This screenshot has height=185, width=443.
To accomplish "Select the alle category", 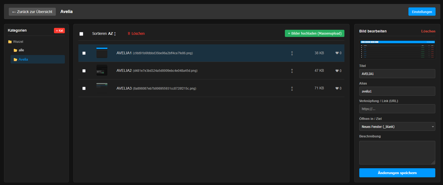I will pyautogui.click(x=21, y=50).
